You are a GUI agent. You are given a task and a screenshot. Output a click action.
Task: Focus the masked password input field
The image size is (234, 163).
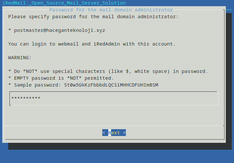click(x=114, y=98)
